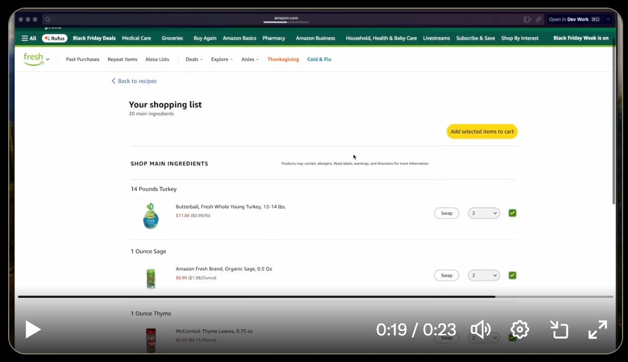
Task: Open Black Friday Deals
Action: (x=94, y=38)
